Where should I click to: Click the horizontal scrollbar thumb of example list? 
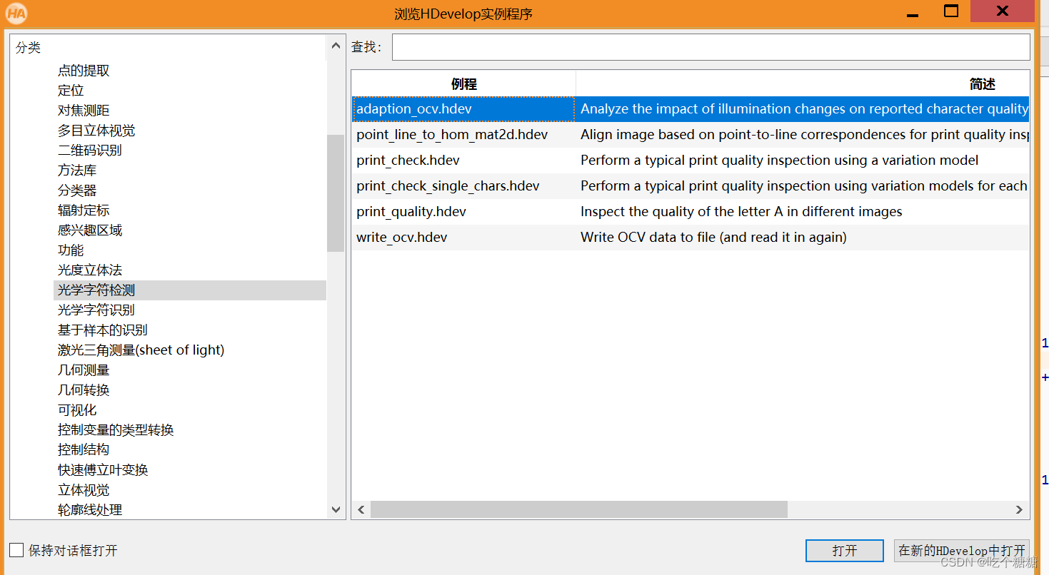coord(579,509)
